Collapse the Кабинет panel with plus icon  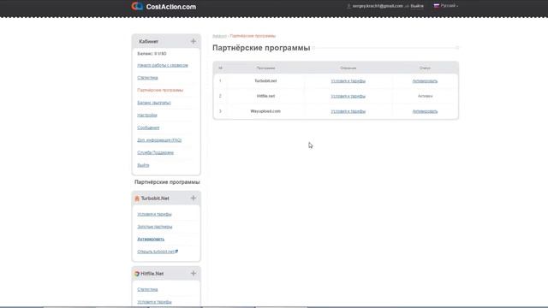click(194, 41)
